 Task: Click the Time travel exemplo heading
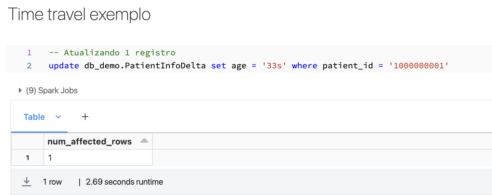click(79, 15)
